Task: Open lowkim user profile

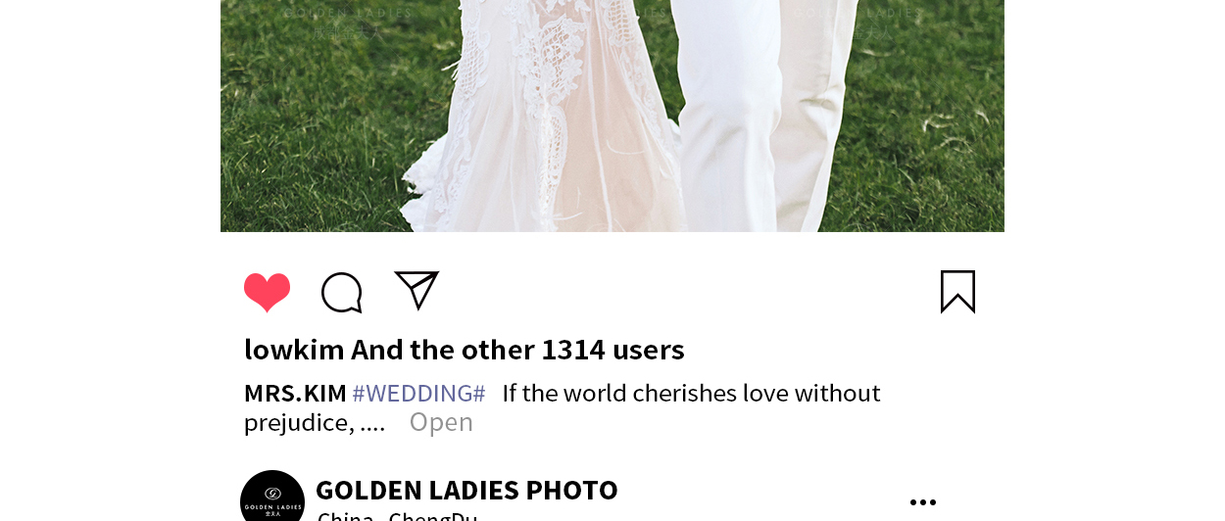Action: click(x=294, y=350)
